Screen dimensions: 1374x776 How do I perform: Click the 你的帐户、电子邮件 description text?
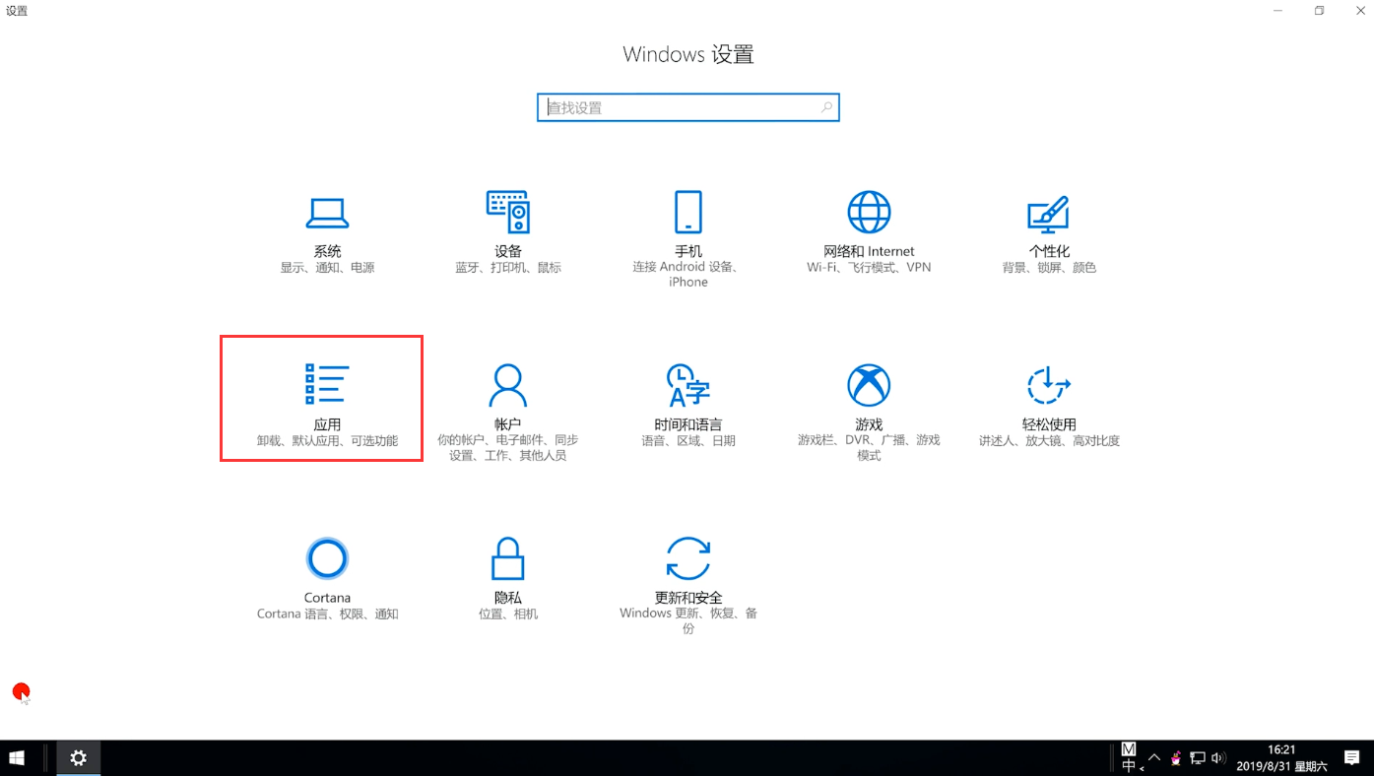point(508,448)
